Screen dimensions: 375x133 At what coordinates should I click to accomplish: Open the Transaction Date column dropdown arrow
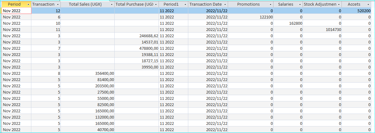[225, 4]
